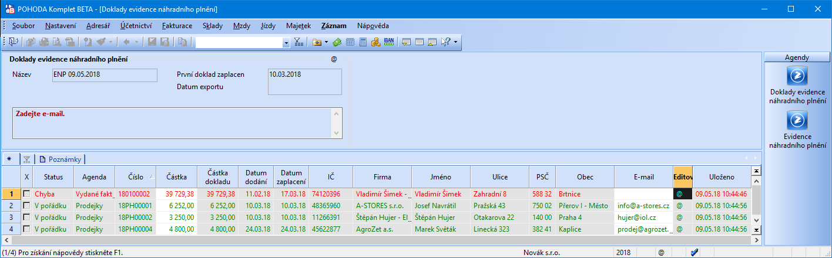Open the Adresář menu

98,26
